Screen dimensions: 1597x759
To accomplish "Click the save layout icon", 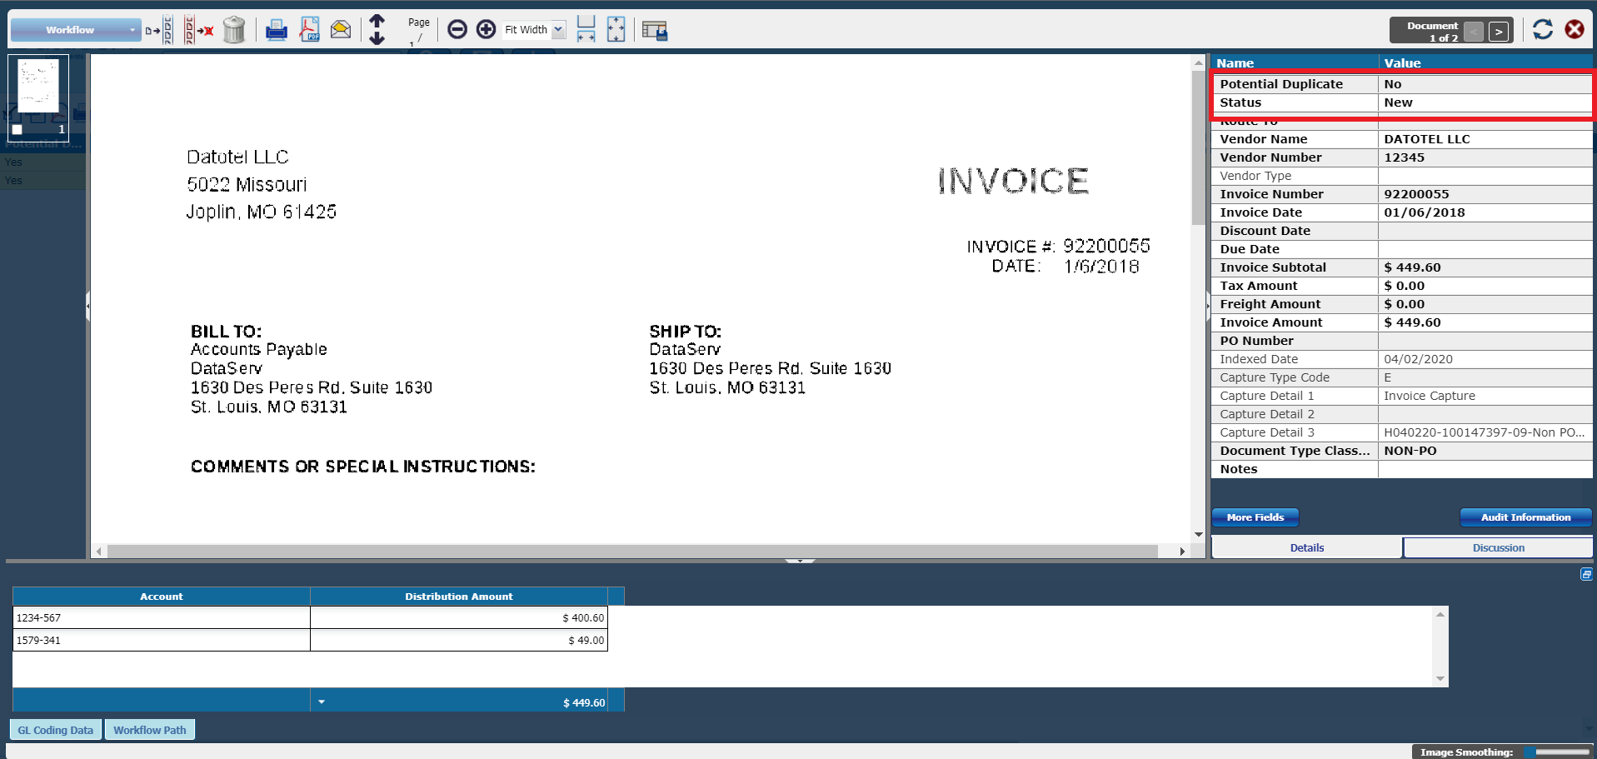I will tap(655, 31).
